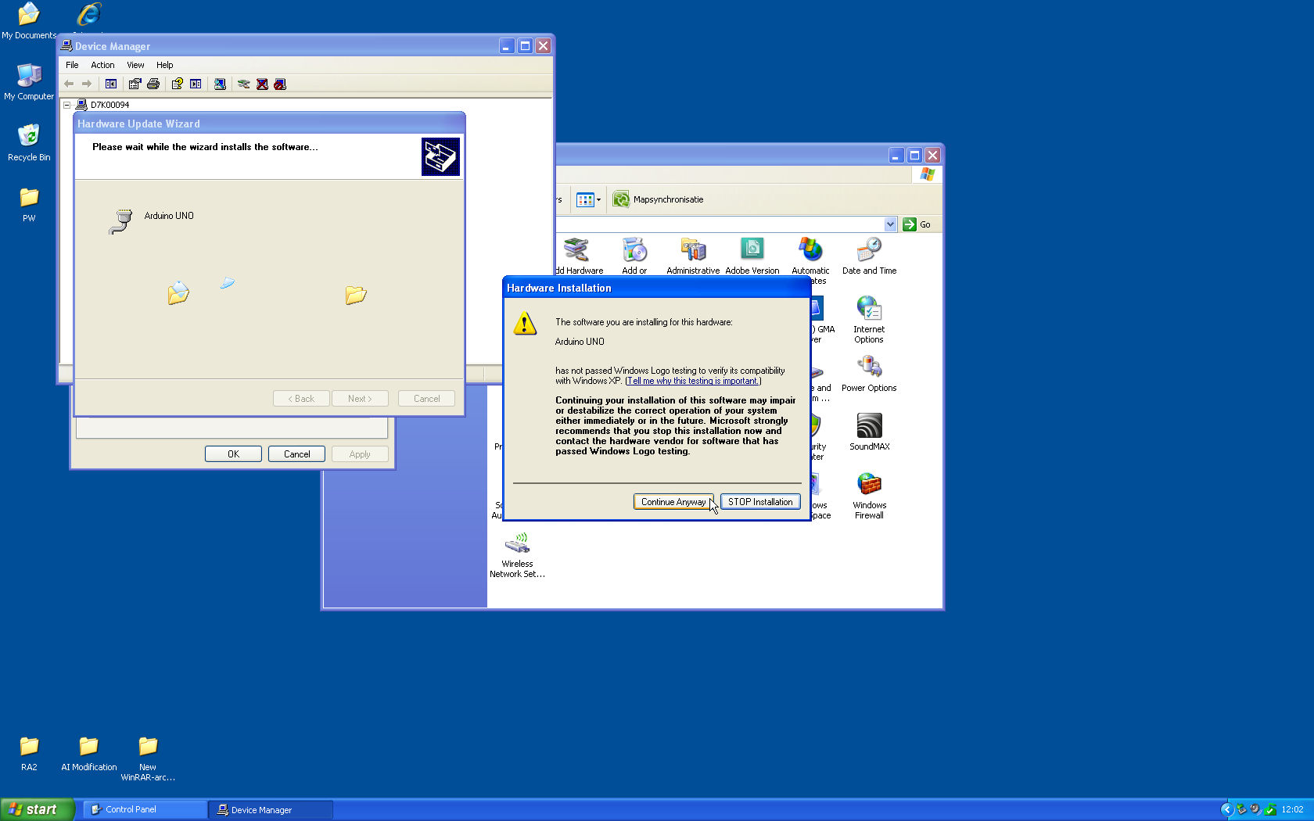Click the Properties toolbar icon in Device Manager
Viewport: 1314px width, 821px height.
pyautogui.click(x=135, y=84)
